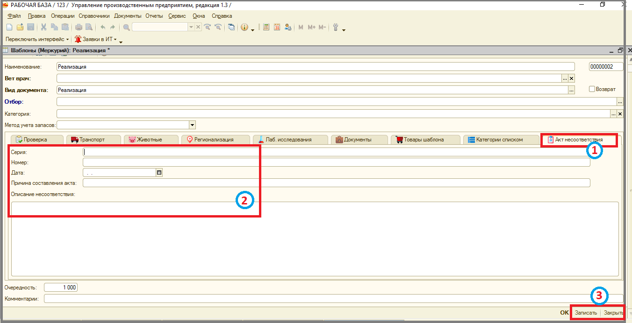Click the Help info icon
This screenshot has height=323, width=632.
(244, 27)
